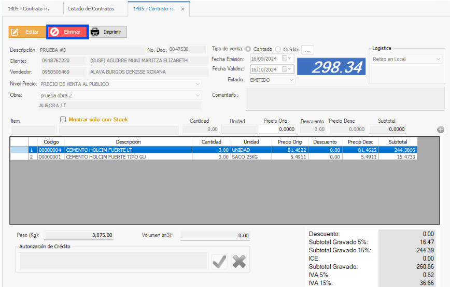
Task: Click the credit authorization checkmark icon
Action: tap(219, 262)
